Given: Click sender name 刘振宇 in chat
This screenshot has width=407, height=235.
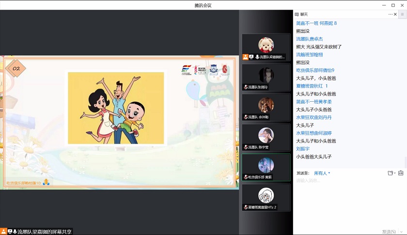Looking at the screenshot, I should pyautogui.click(x=303, y=149).
